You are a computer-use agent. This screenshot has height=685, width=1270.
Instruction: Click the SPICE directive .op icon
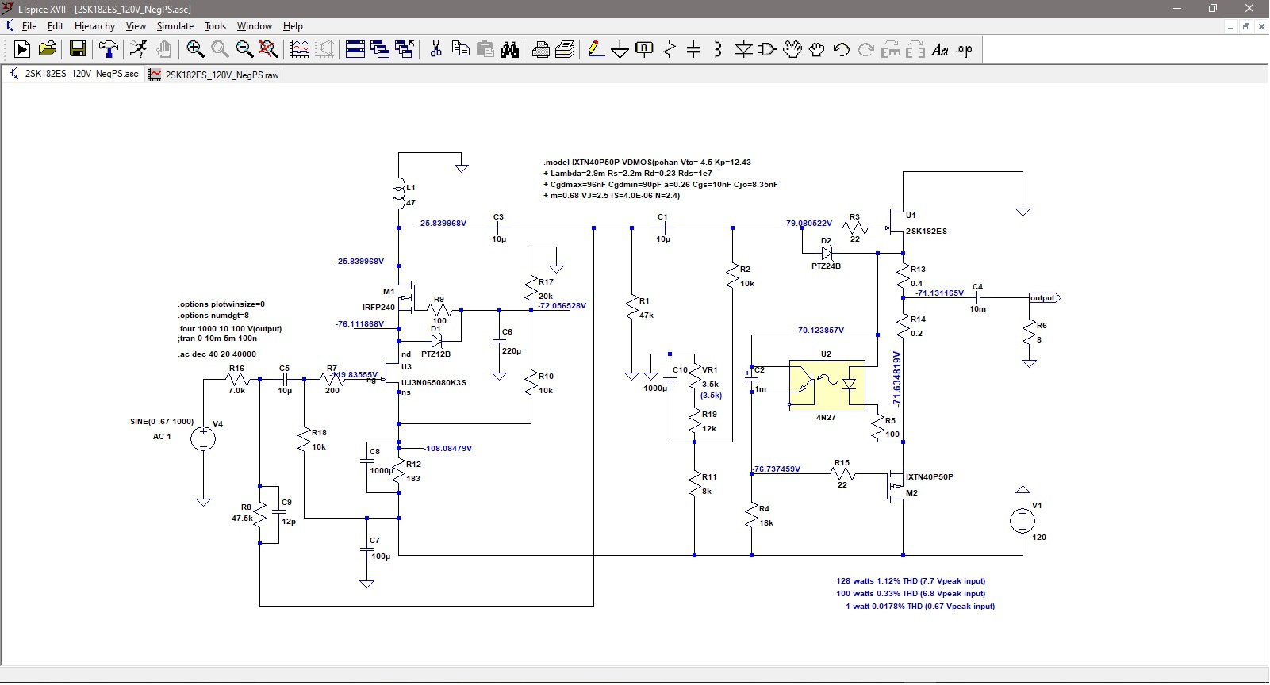point(965,49)
